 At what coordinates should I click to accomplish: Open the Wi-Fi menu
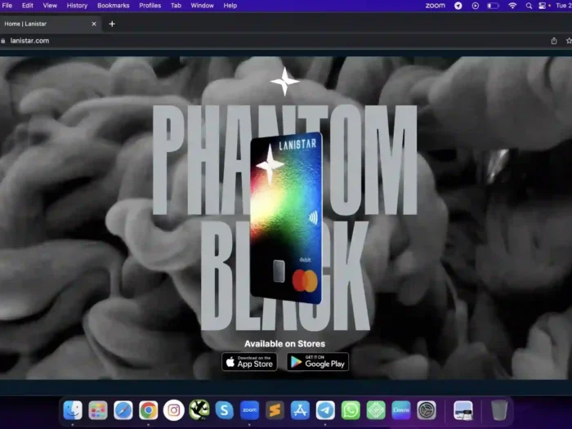click(512, 6)
